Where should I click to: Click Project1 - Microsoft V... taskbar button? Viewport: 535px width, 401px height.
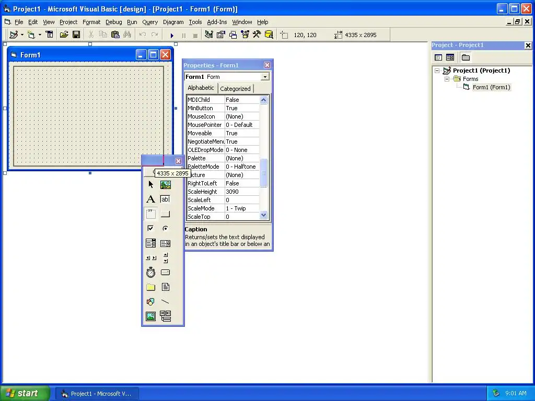(97, 394)
